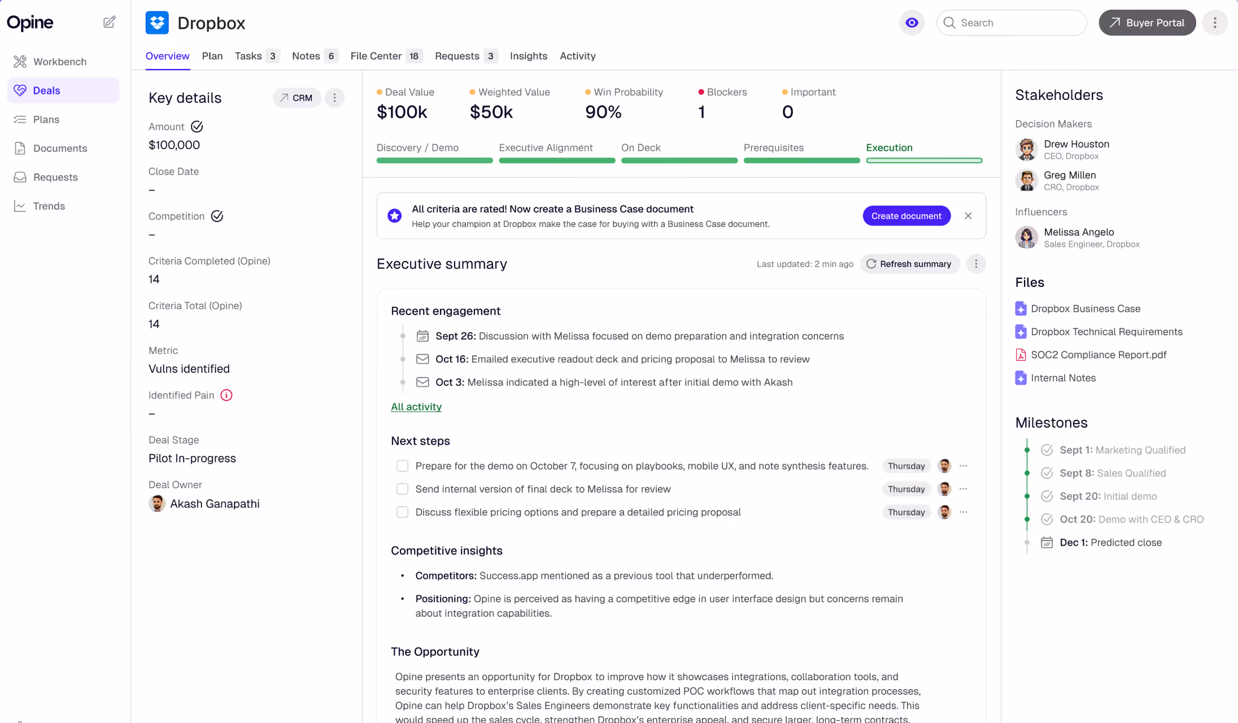Open Thursday due date on 'Send internal version' task
This screenshot has width=1238, height=723.
tap(906, 489)
